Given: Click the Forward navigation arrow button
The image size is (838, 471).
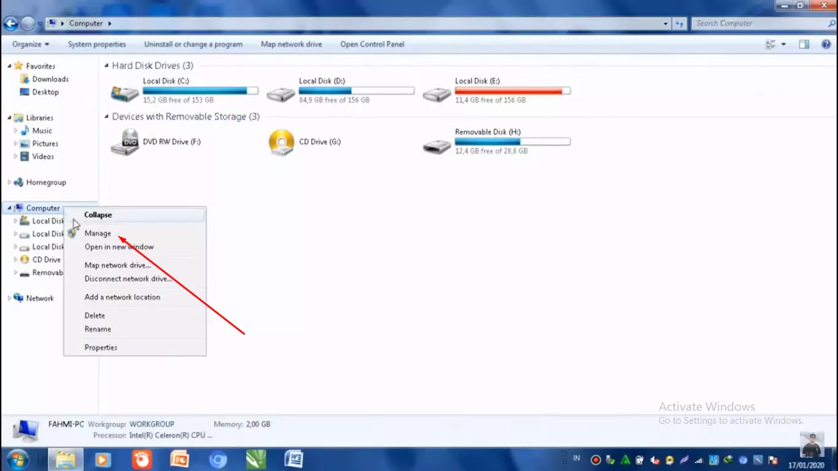Looking at the screenshot, I should (x=28, y=23).
